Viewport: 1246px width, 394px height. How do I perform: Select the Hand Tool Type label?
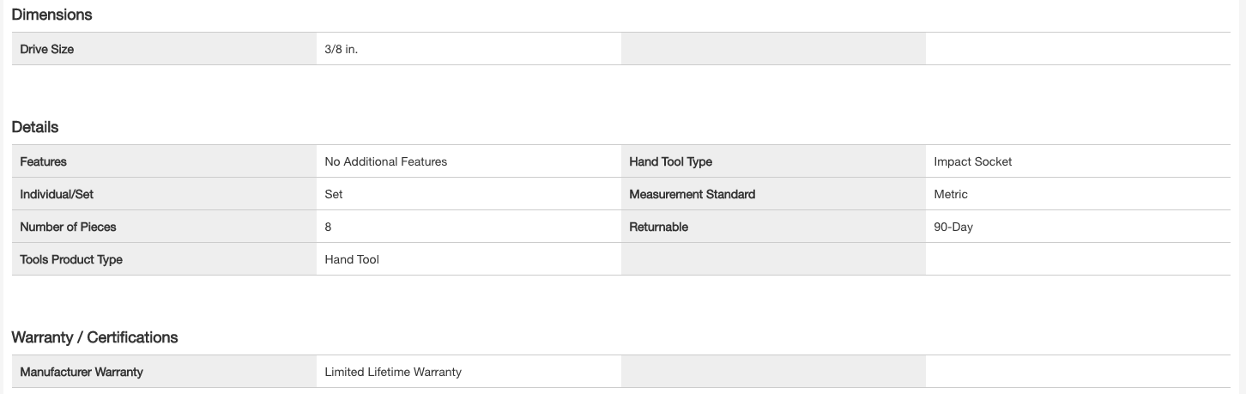coord(670,161)
